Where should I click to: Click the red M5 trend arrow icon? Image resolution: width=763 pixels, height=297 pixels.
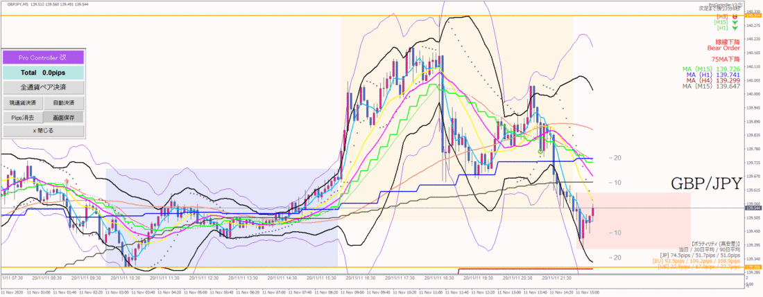735,17
